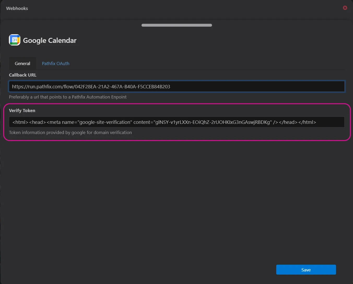The image size is (353, 284).
Task: Open the Pathfix OAuth tab
Action: click(56, 63)
